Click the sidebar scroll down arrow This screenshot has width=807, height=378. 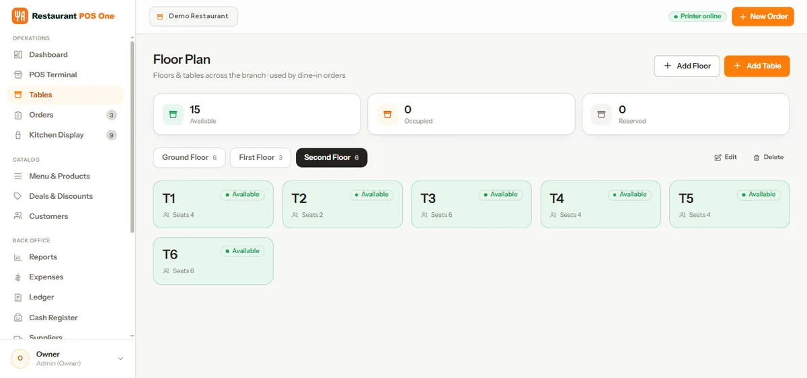[132, 335]
